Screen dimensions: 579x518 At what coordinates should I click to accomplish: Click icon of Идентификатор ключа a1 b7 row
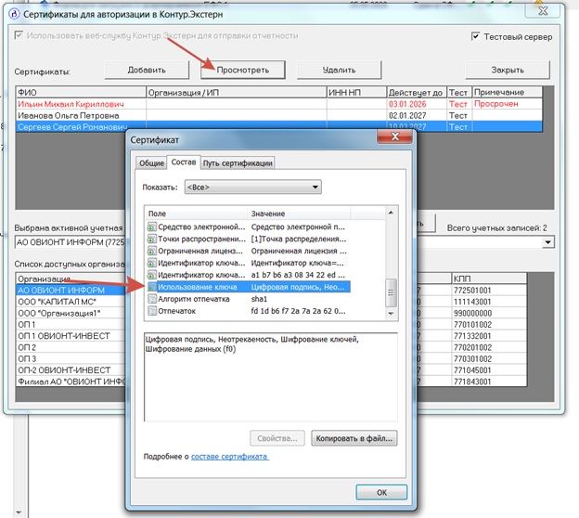[152, 275]
